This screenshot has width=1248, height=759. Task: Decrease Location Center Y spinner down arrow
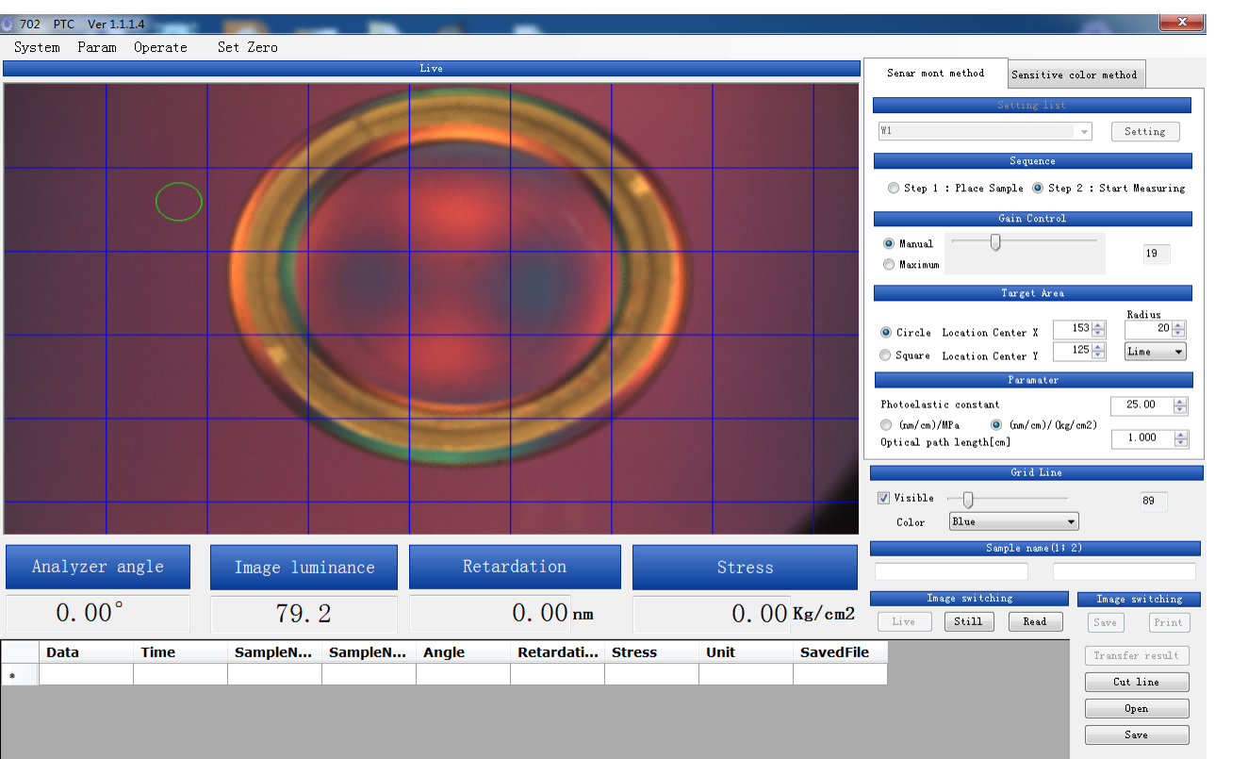pyautogui.click(x=1099, y=355)
